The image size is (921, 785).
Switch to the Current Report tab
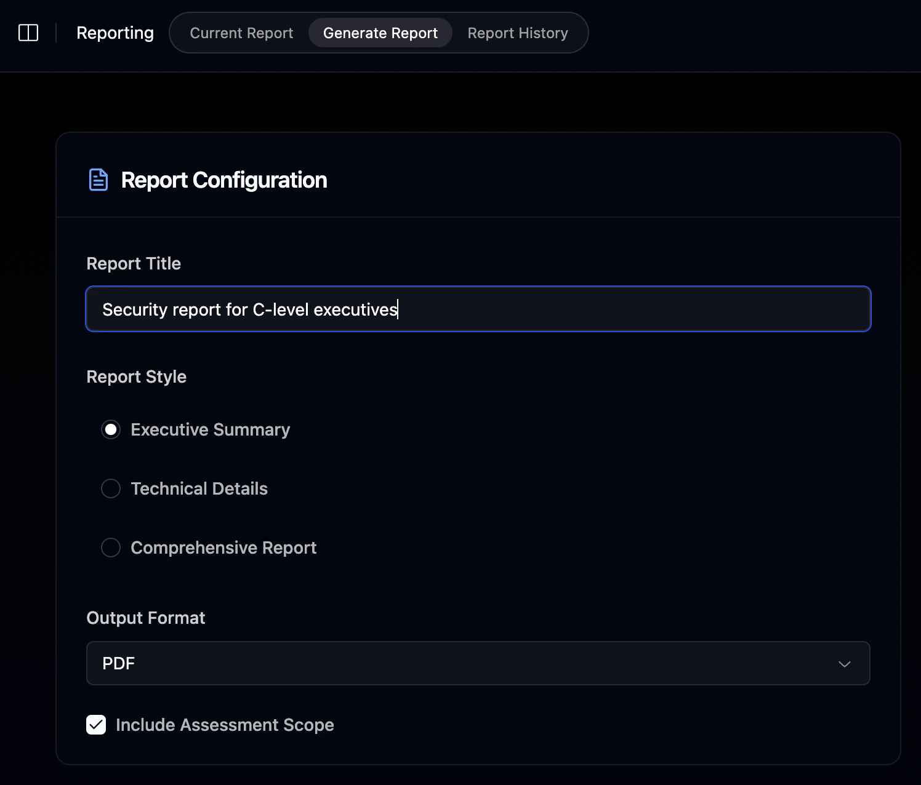coord(241,33)
